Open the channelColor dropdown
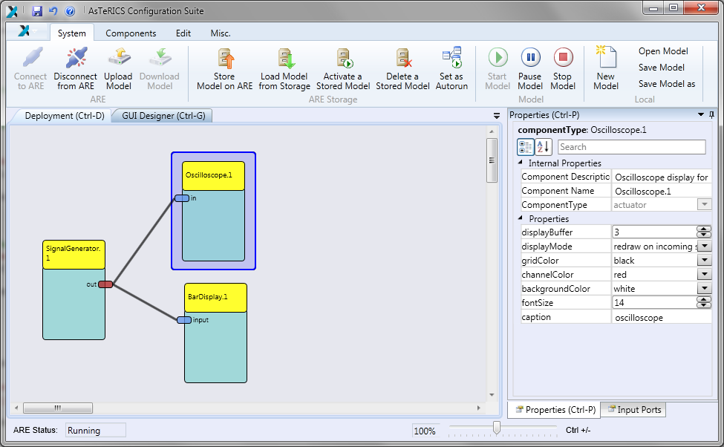The height and width of the screenshot is (447, 724). [705, 275]
